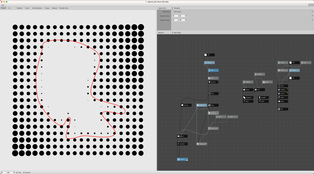Select the display_grid node
The image size is (314, 174).
click(x=202, y=144)
